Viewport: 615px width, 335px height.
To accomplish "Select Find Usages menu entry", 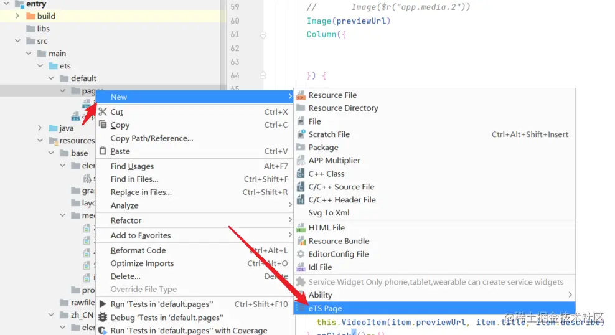I will pyautogui.click(x=195, y=166).
